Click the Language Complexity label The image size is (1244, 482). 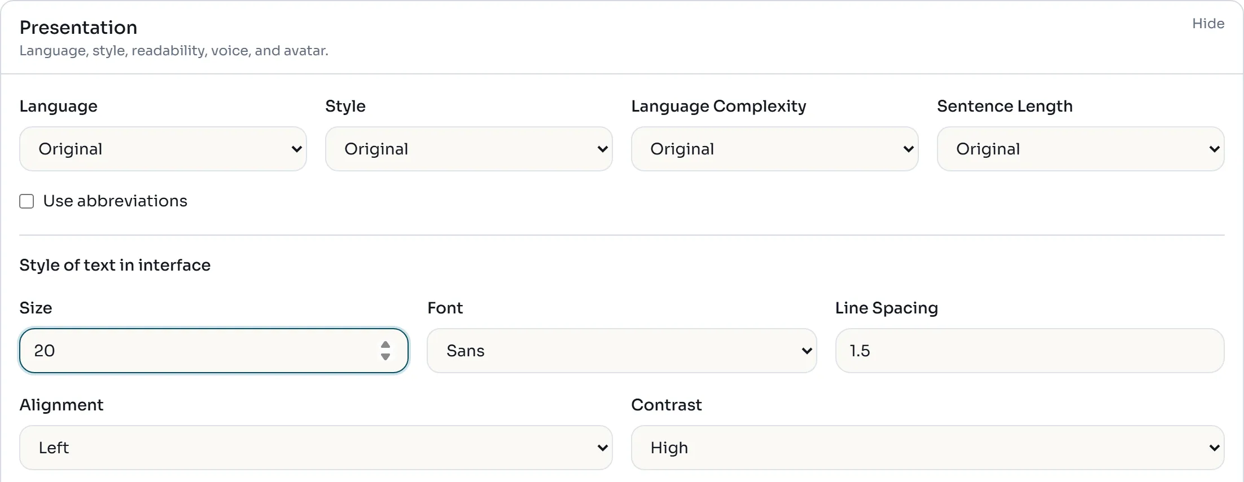click(x=719, y=106)
